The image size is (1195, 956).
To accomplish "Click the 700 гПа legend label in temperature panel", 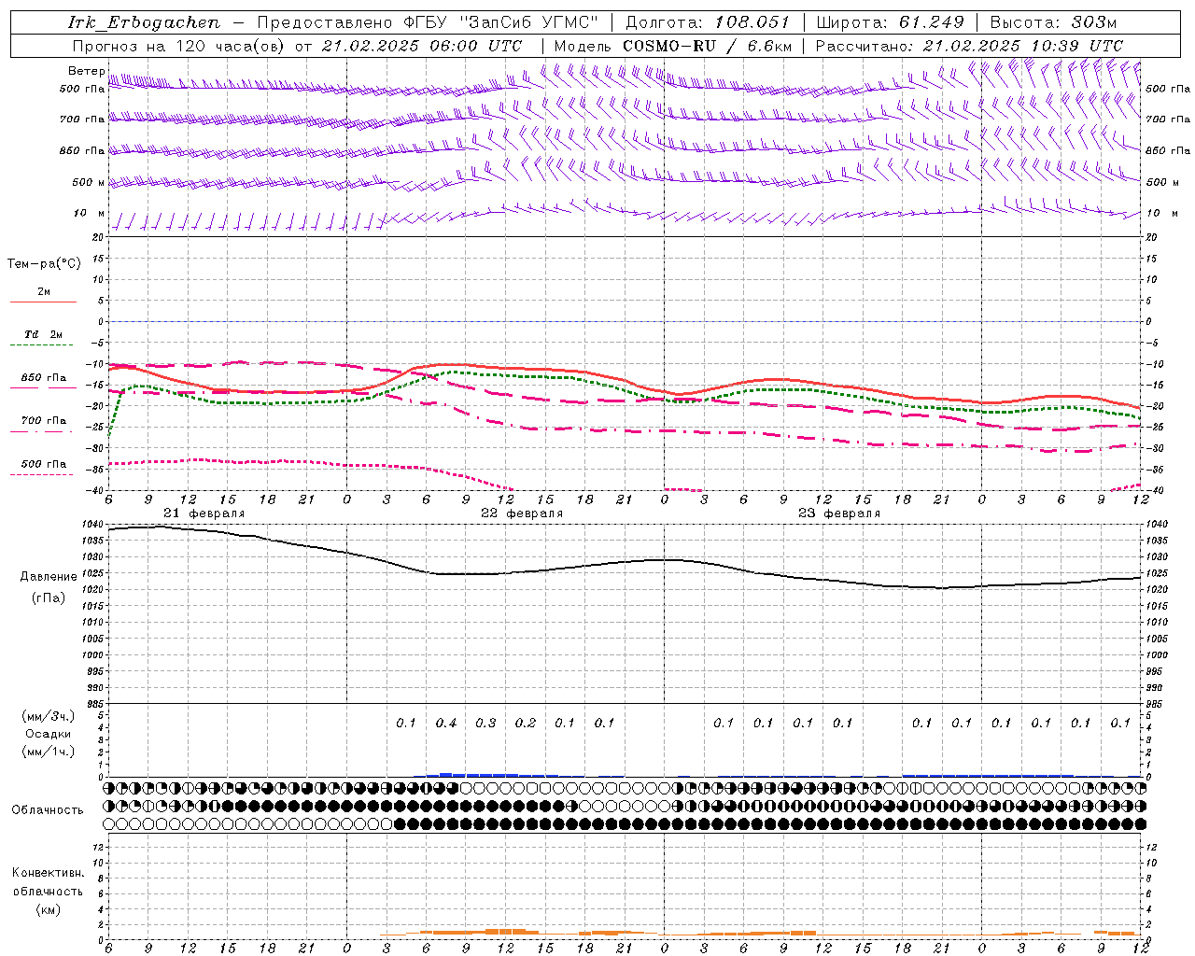I will [44, 421].
